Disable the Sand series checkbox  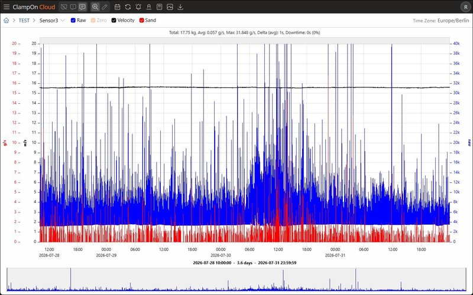pos(141,20)
